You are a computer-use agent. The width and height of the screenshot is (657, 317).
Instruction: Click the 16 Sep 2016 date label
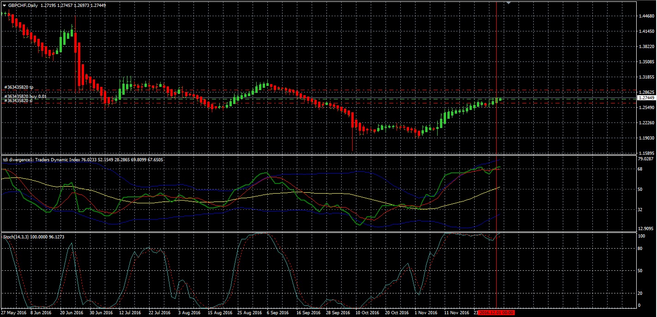308,313
